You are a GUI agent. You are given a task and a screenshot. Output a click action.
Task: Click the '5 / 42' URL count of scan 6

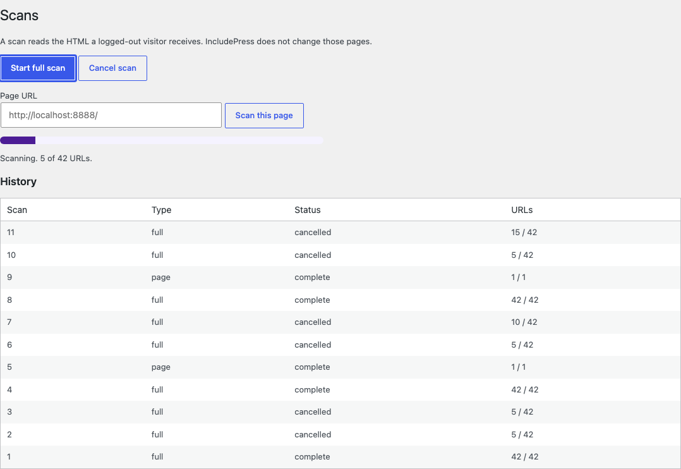522,344
